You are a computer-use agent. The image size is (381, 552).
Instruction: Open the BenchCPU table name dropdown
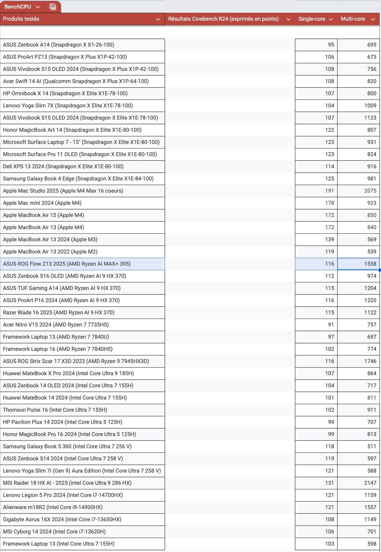point(38,7)
